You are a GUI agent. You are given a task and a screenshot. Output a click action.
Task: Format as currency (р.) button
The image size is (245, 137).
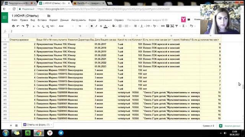pyautogui.click(x=34, y=26)
